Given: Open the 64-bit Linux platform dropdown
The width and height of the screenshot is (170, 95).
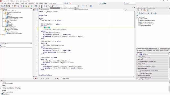Looking at the screenshot, I should coord(63,6).
